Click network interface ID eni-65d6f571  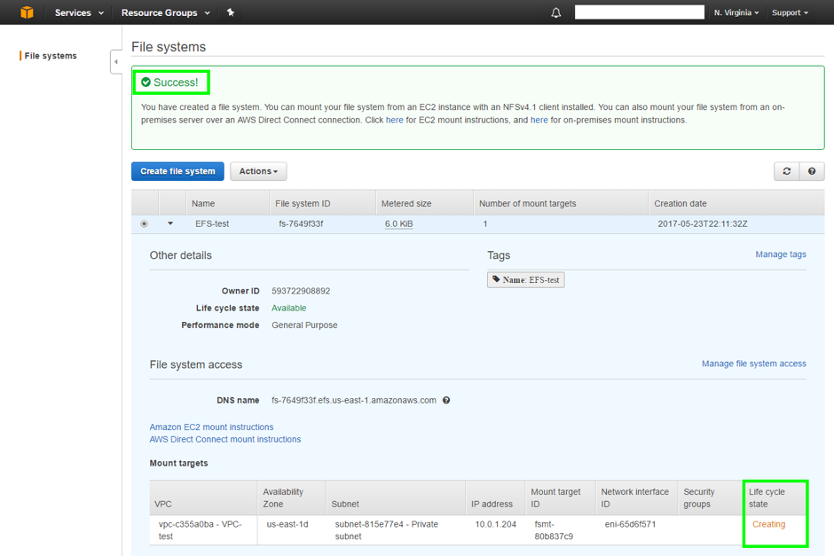pyautogui.click(x=630, y=524)
